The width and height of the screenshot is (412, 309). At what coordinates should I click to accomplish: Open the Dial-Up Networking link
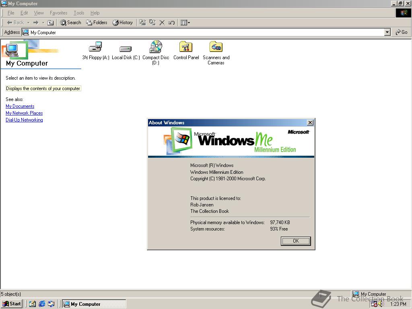(24, 120)
